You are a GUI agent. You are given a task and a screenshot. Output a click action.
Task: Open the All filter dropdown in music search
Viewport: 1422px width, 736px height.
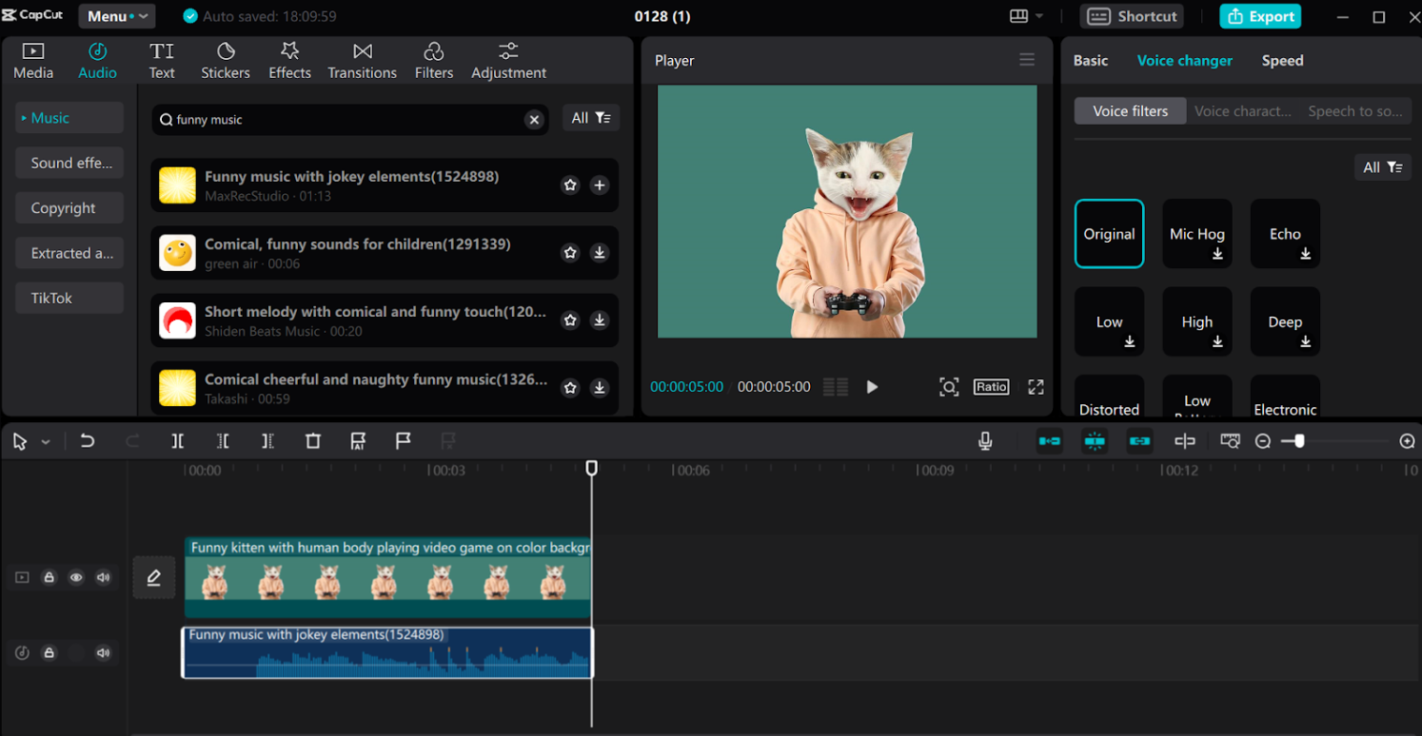click(590, 118)
